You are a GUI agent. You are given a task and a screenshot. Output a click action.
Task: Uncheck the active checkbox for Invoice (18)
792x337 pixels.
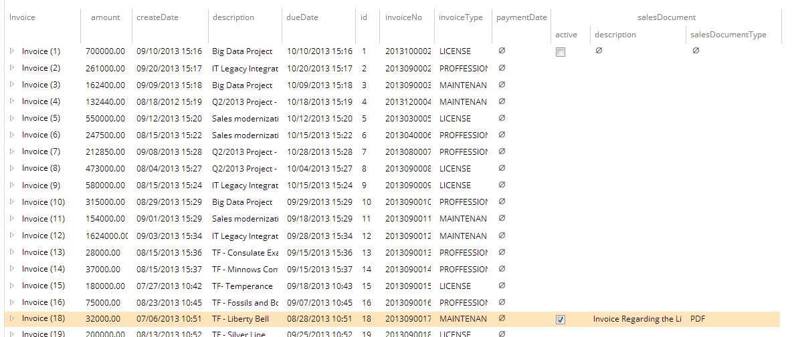(x=561, y=320)
